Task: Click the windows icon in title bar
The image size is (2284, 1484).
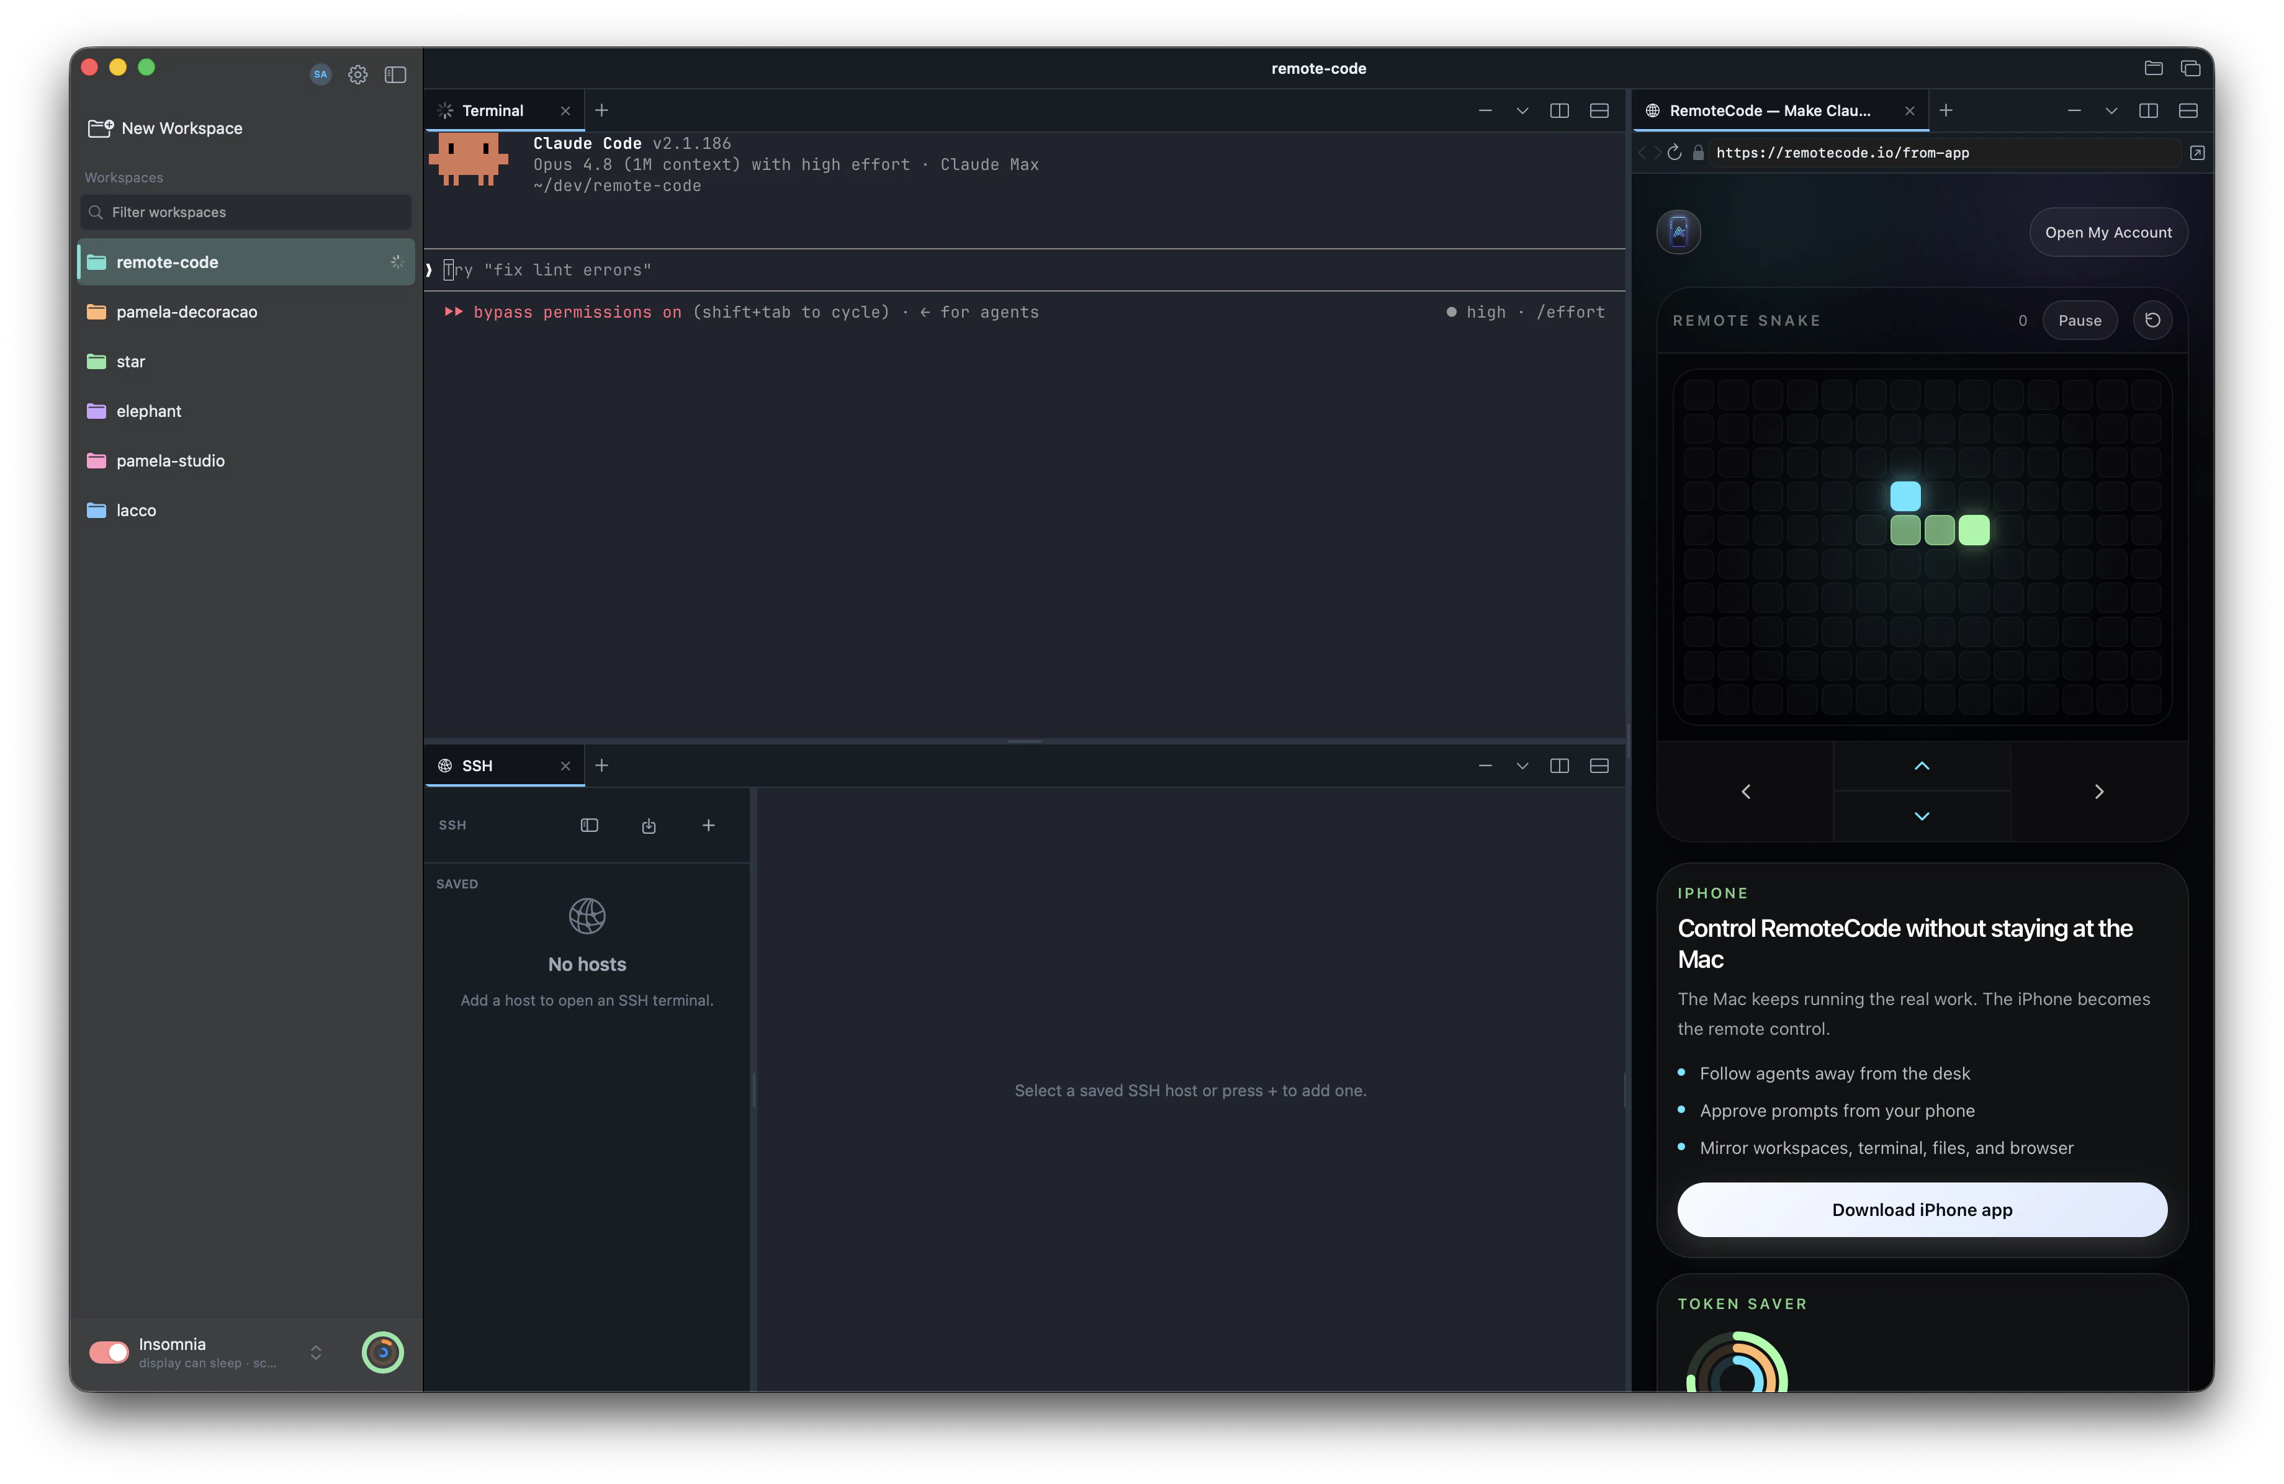Action: click(2190, 68)
